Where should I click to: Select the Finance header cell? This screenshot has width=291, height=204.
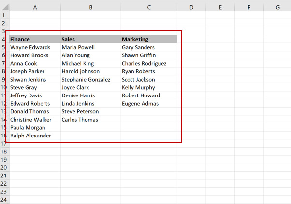point(35,39)
